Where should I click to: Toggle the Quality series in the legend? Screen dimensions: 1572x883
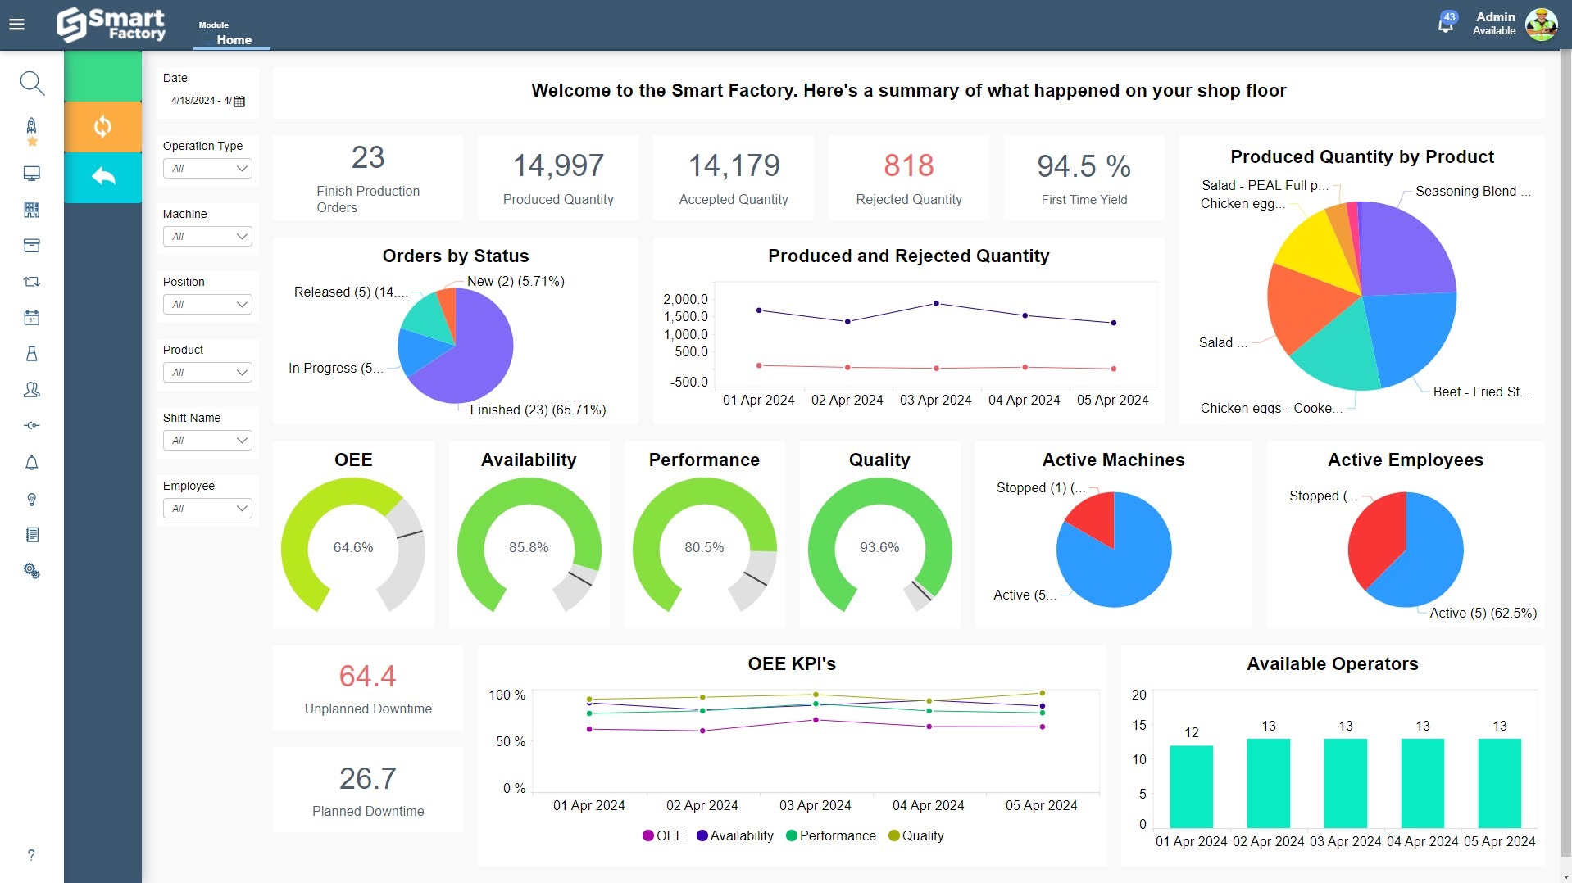[x=915, y=835]
